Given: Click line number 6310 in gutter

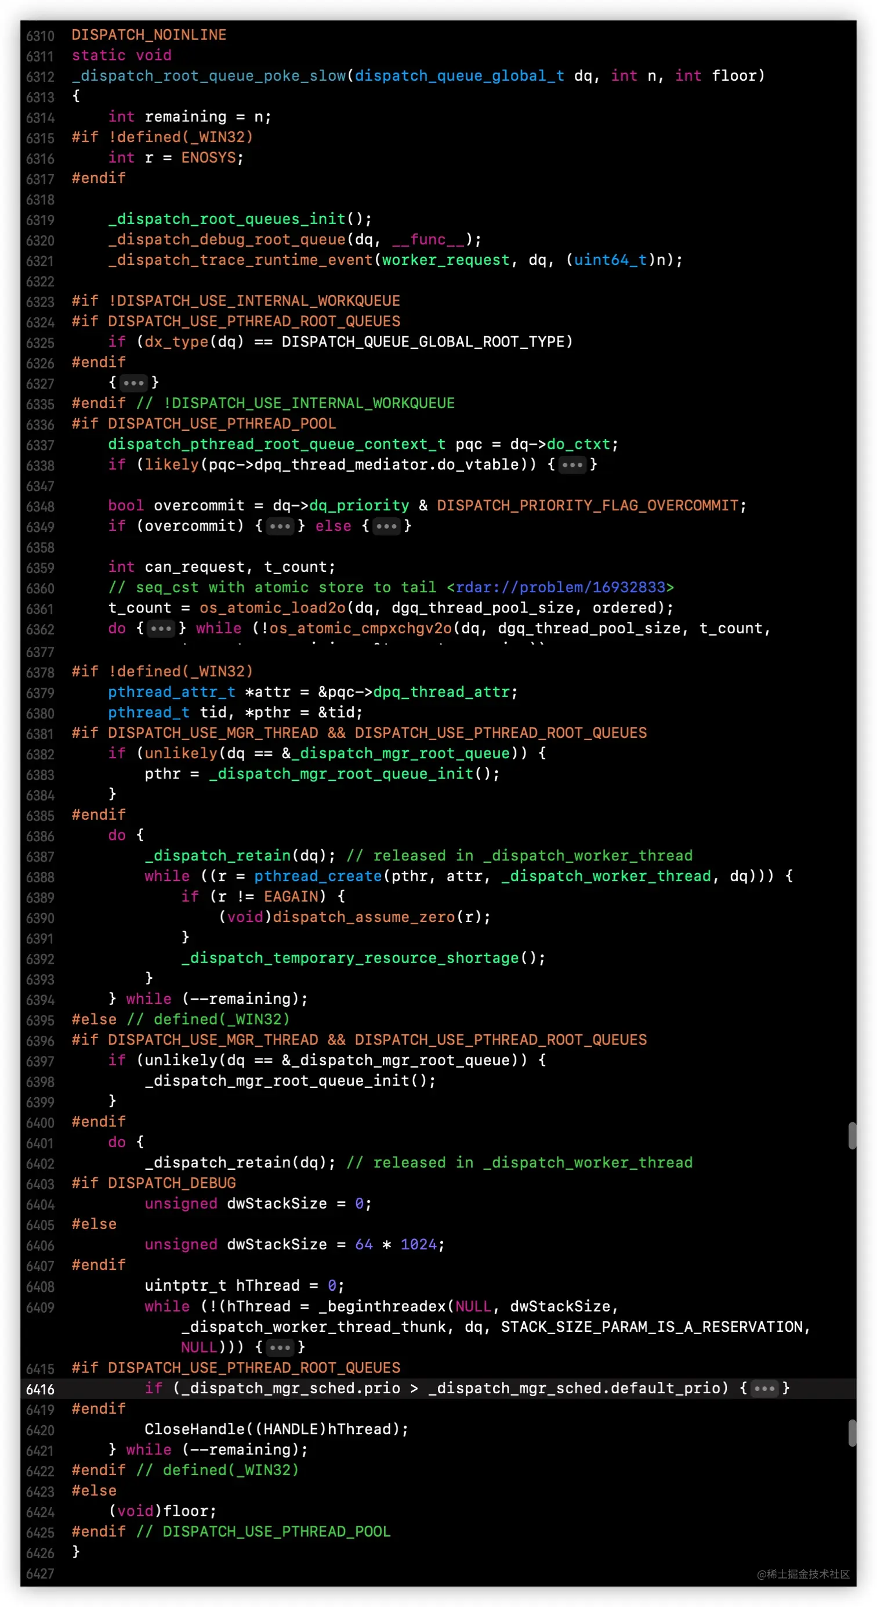Looking at the screenshot, I should pyautogui.click(x=41, y=35).
